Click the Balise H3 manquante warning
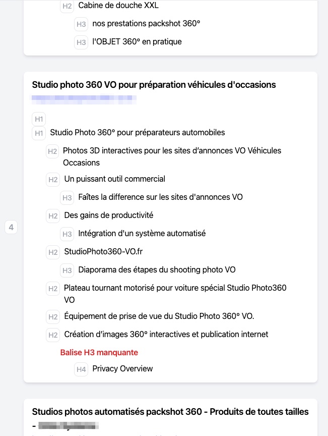 point(99,352)
